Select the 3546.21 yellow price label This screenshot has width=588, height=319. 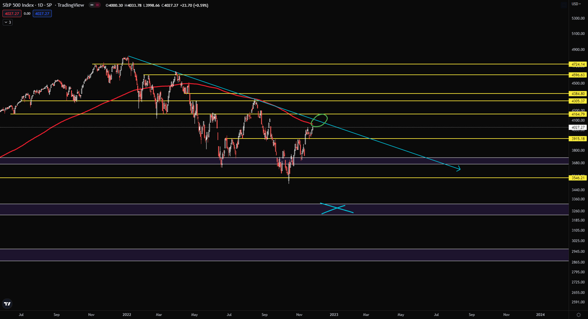(x=578, y=178)
